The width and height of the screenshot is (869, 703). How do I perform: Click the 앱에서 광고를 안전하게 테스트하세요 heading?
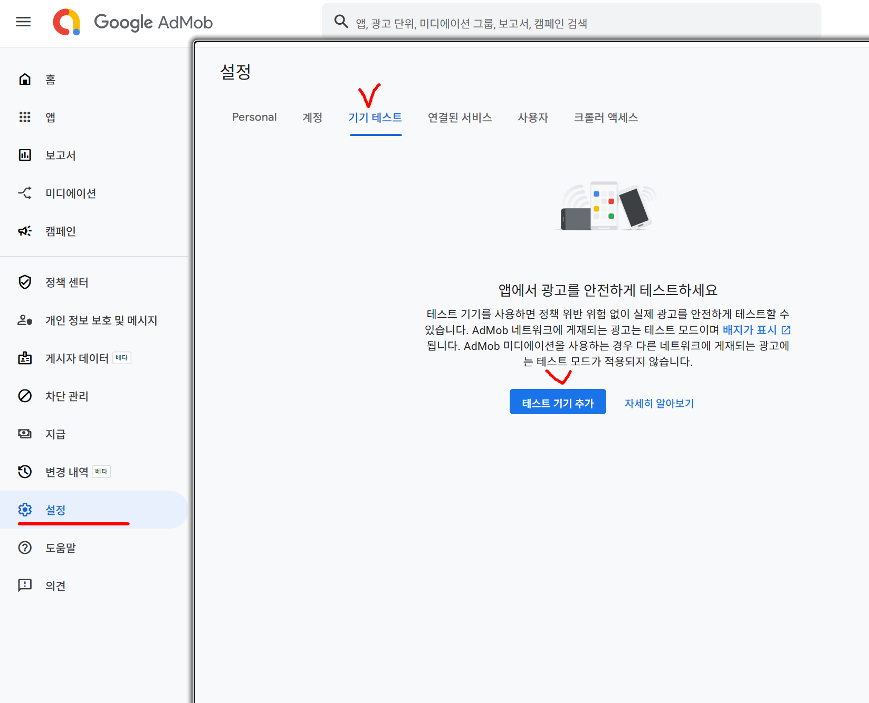point(608,290)
